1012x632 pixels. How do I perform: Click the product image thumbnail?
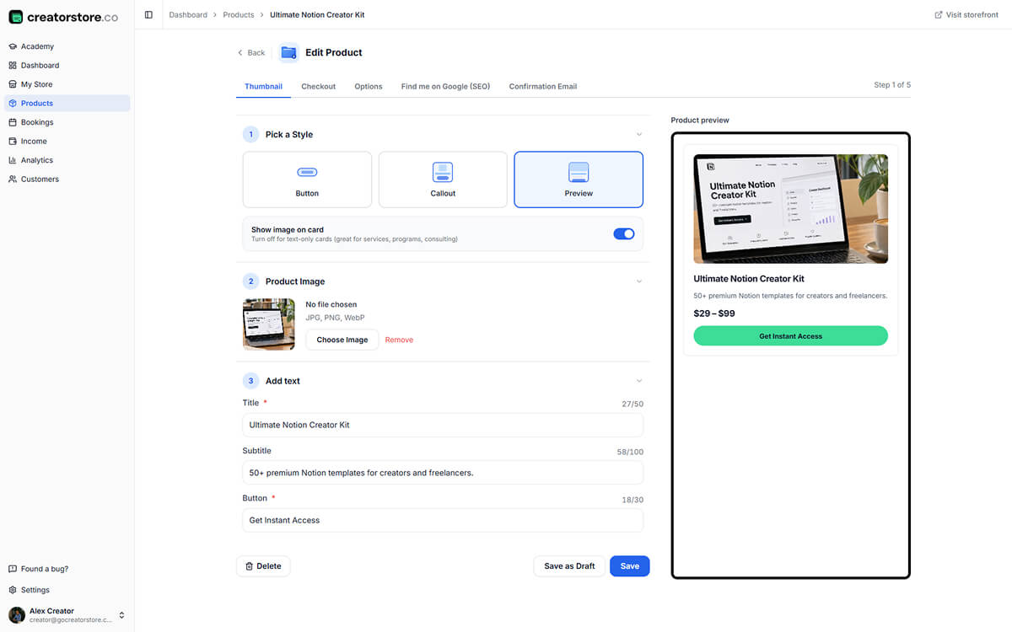268,324
